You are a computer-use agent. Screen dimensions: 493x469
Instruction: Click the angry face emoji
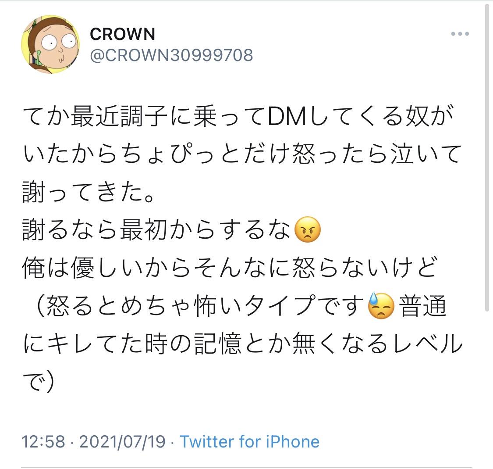(308, 229)
